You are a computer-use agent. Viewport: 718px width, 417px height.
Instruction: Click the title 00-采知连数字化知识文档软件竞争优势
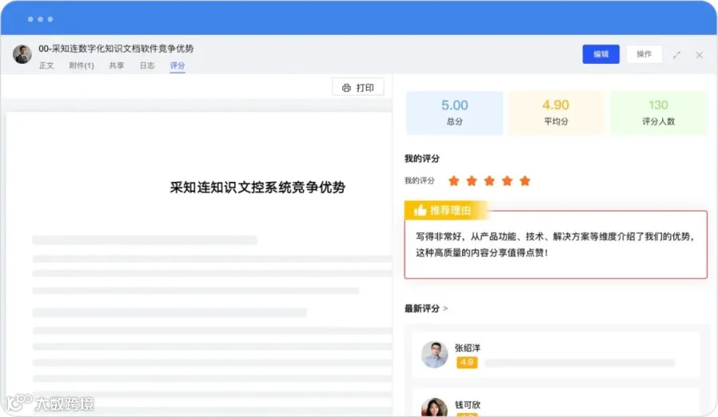(x=116, y=49)
